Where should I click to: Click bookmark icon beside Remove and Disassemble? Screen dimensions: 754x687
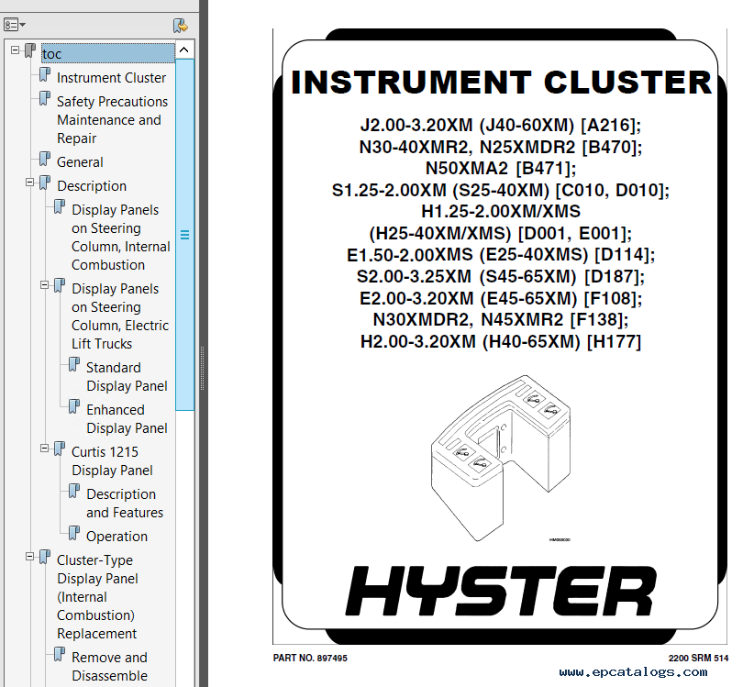tap(60, 654)
